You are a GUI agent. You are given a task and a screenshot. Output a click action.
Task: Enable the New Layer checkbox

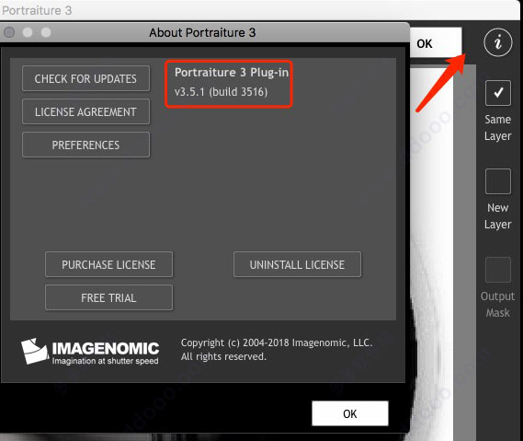click(x=497, y=181)
